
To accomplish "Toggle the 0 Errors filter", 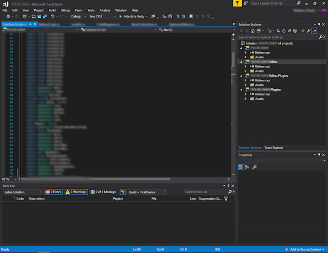I will (x=53, y=192).
